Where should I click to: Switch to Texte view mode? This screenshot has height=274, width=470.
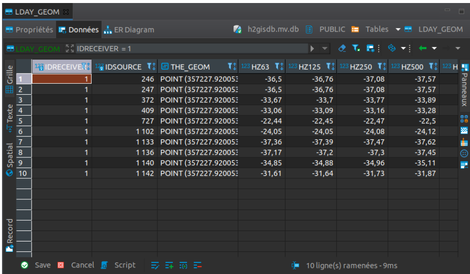(10, 118)
